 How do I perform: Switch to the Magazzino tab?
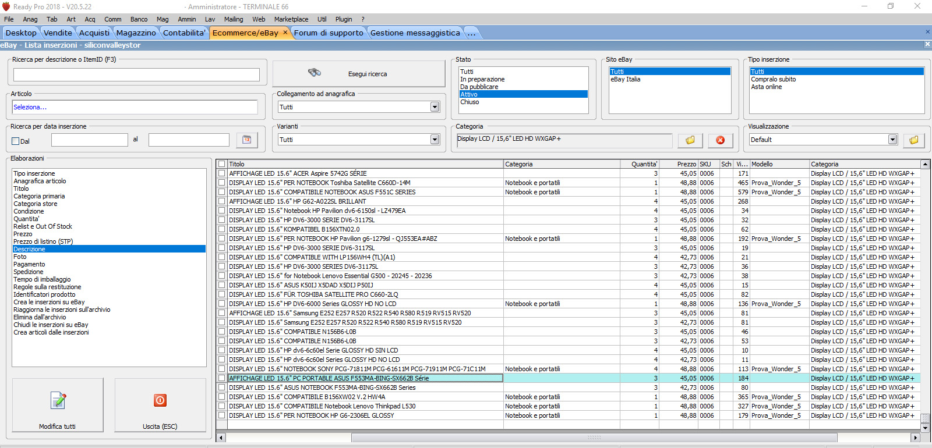136,33
